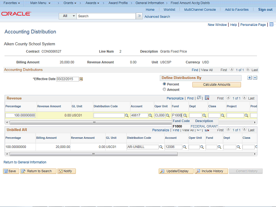This screenshot has height=207, width=276.
Task: Select the Amount distribution option
Action: point(164,89)
